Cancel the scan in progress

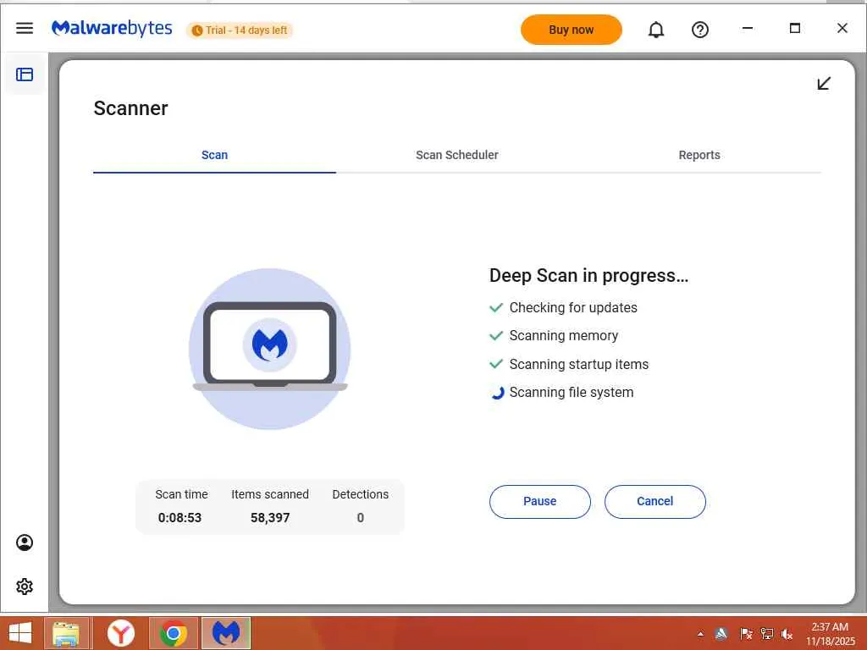tap(654, 501)
